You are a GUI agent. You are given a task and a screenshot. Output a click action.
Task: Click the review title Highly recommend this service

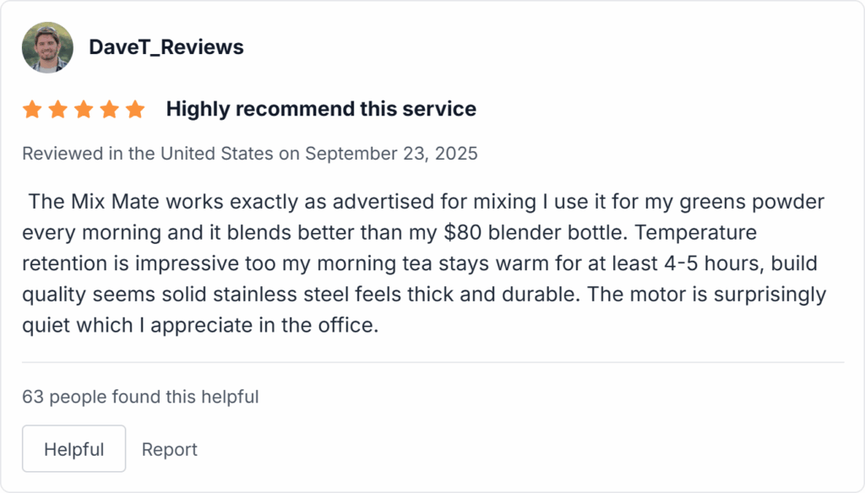point(321,108)
